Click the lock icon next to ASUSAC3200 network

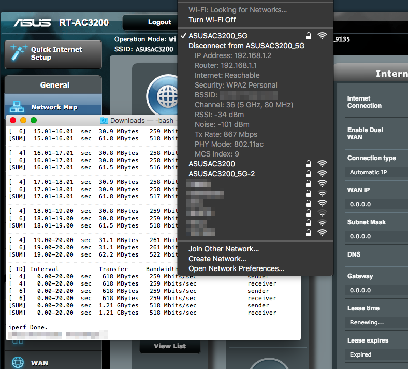309,164
